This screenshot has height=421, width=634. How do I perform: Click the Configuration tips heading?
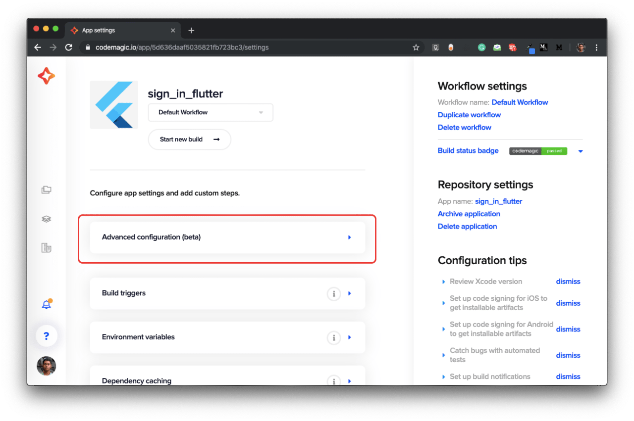click(482, 261)
